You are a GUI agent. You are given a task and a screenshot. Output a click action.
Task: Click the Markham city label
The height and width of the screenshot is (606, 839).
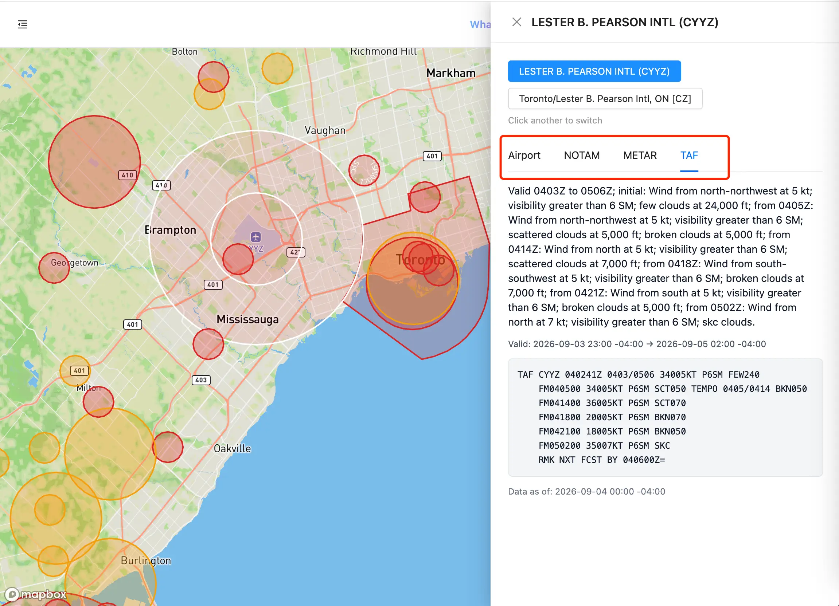pyautogui.click(x=450, y=73)
